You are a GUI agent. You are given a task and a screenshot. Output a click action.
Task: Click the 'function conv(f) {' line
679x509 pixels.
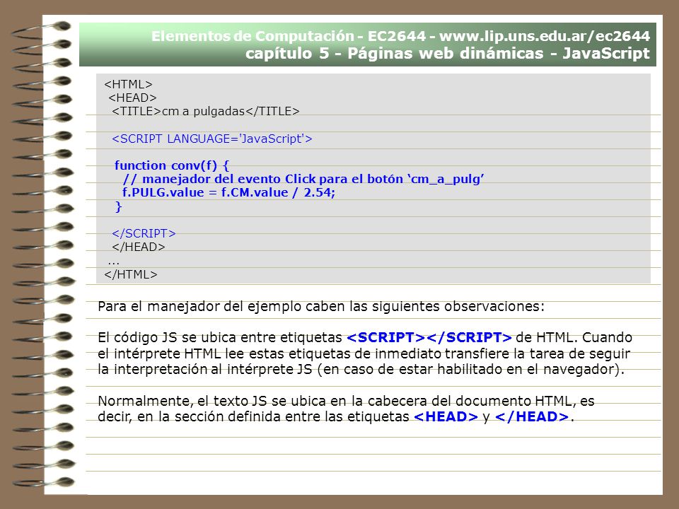pos(171,165)
